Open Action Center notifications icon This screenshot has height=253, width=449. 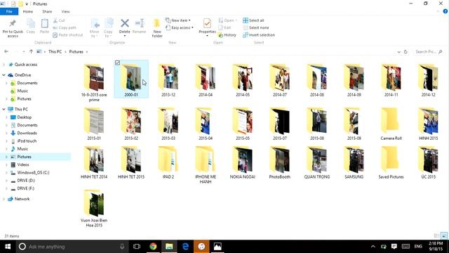tap(394, 247)
